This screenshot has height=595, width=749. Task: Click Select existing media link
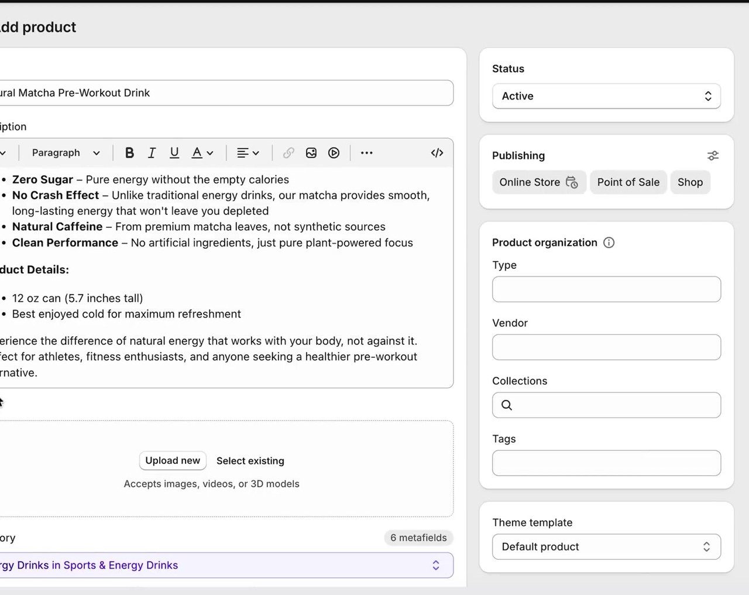pyautogui.click(x=250, y=461)
